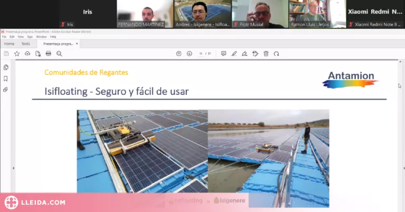Expand the left navigation pane arrow
Image resolution: width=405 pixels, height=212 pixels.
(13, 168)
